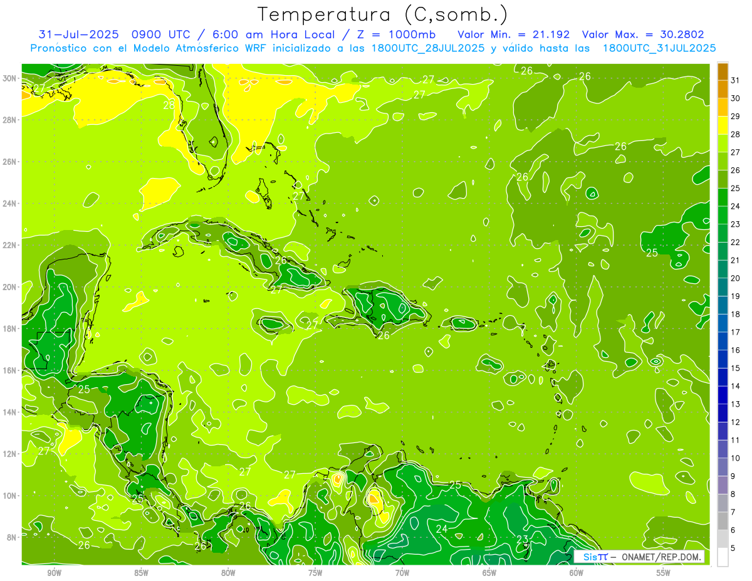Click the "7" label on the color scale
The width and height of the screenshot is (752, 581).
733,512
